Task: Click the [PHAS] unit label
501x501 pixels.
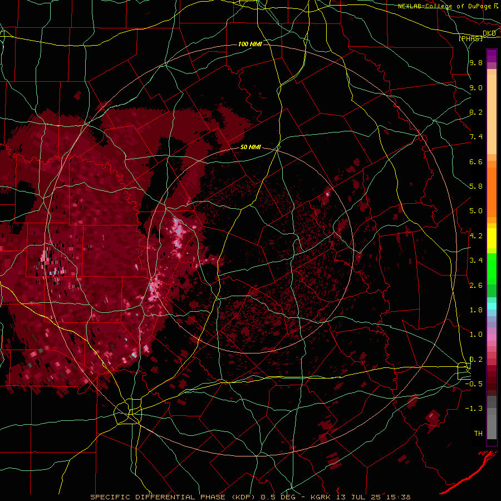Action: 470,38
